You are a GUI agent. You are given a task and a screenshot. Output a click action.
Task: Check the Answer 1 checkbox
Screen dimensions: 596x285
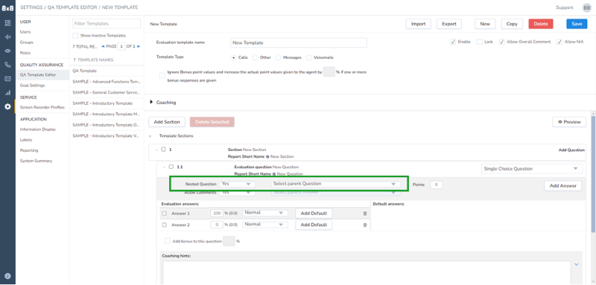click(x=165, y=214)
